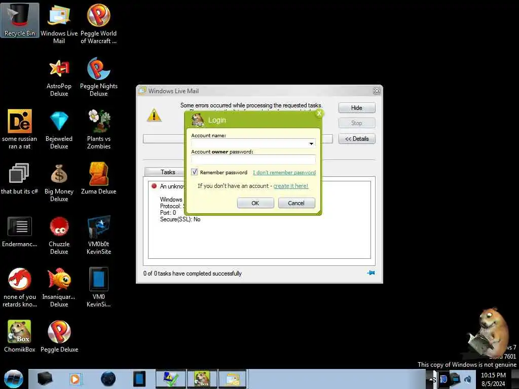Launch AstroPop Deluxe from desktop
This screenshot has width=519, height=389.
click(x=59, y=77)
